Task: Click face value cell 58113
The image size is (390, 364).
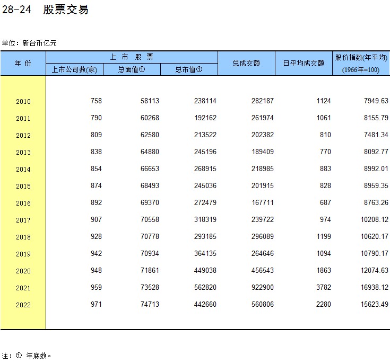Action: click(150, 101)
